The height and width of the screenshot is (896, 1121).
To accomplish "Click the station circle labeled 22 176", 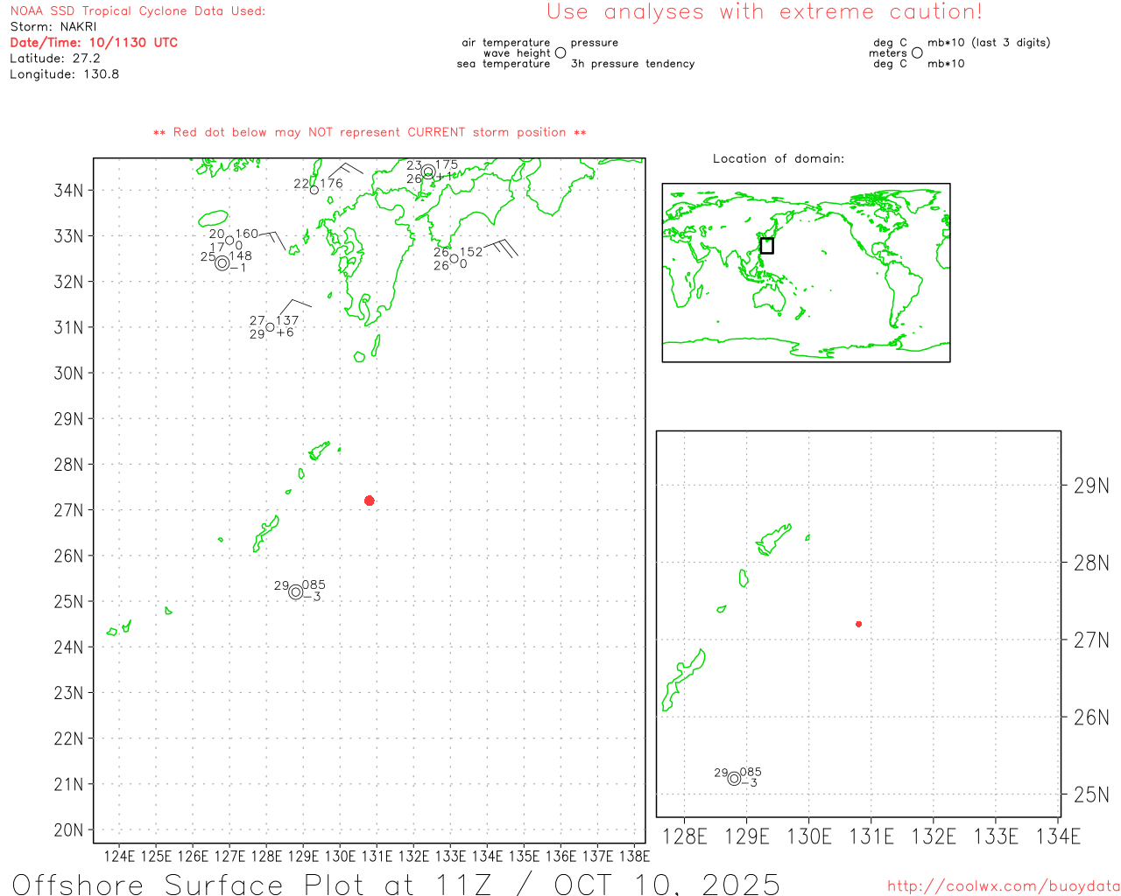I will (x=314, y=190).
